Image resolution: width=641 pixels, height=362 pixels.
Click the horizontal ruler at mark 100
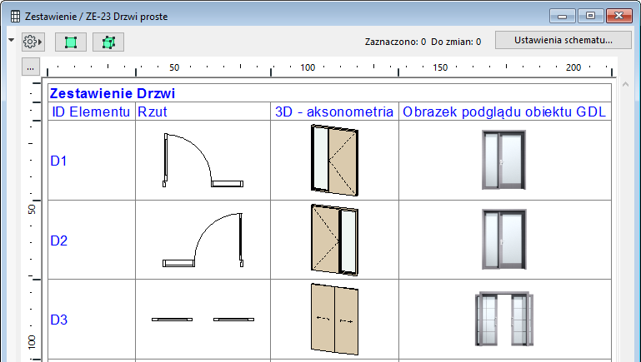(308, 67)
